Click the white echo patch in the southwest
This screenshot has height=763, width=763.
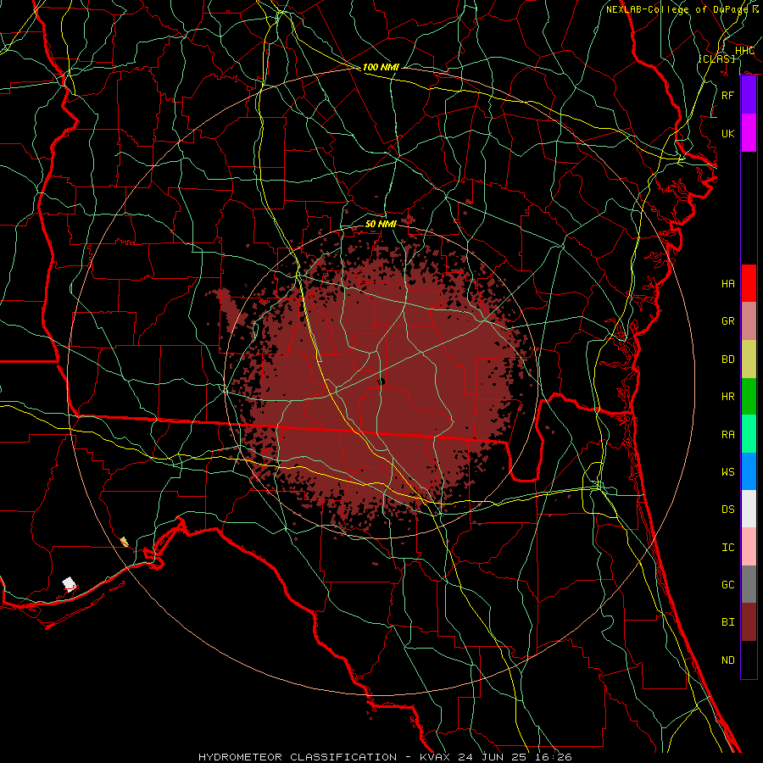click(70, 584)
